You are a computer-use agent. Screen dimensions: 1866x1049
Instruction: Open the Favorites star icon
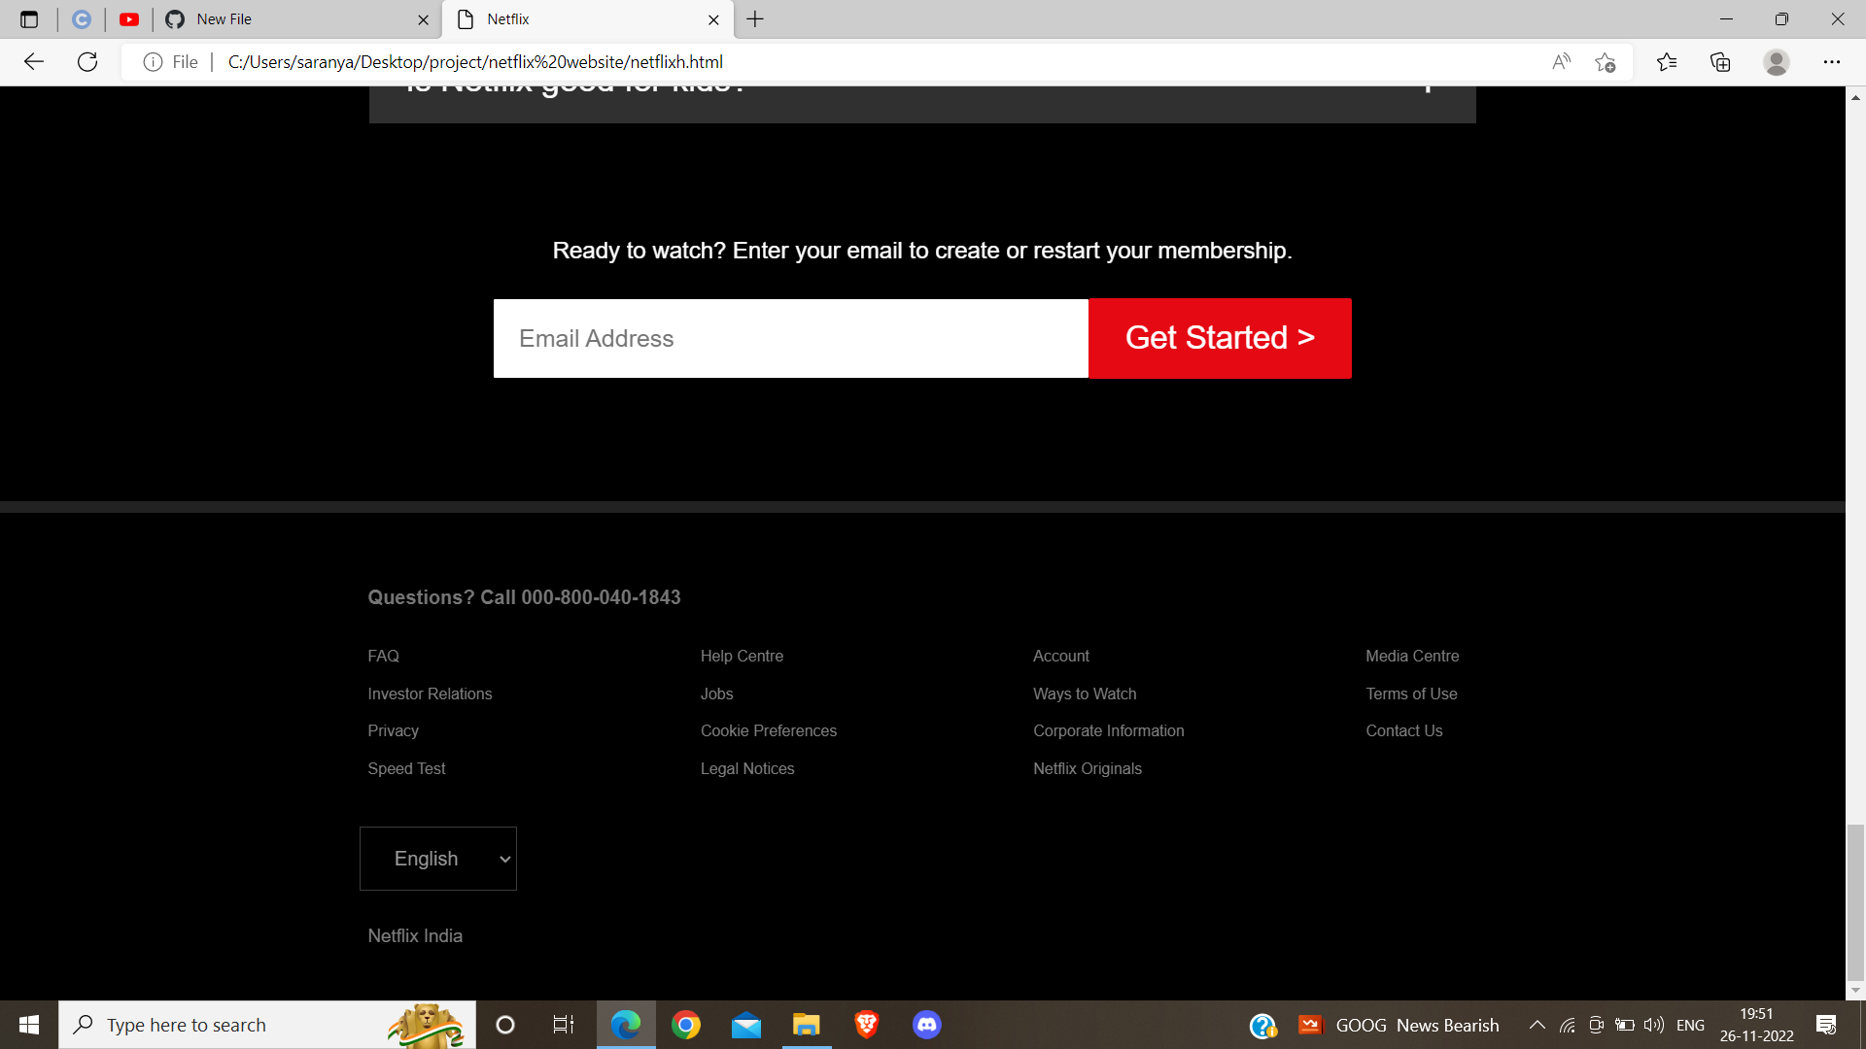(1667, 61)
